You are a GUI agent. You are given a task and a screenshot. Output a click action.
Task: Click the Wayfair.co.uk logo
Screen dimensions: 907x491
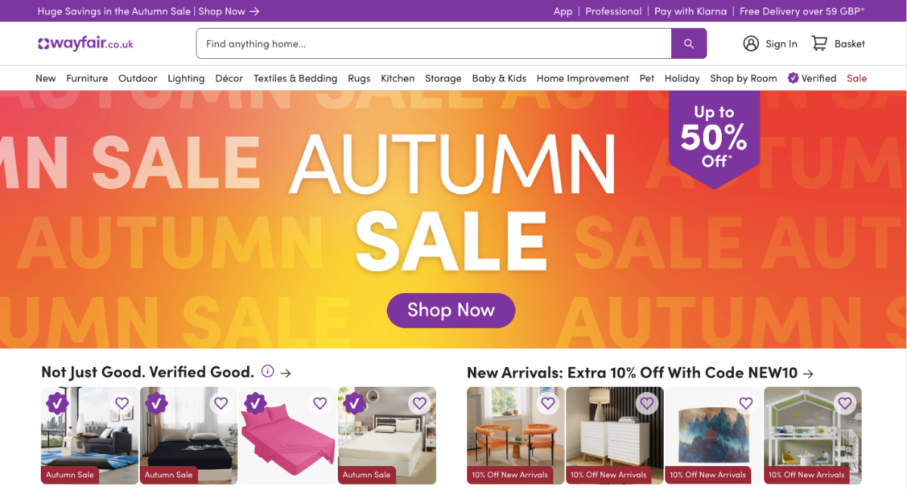(85, 44)
